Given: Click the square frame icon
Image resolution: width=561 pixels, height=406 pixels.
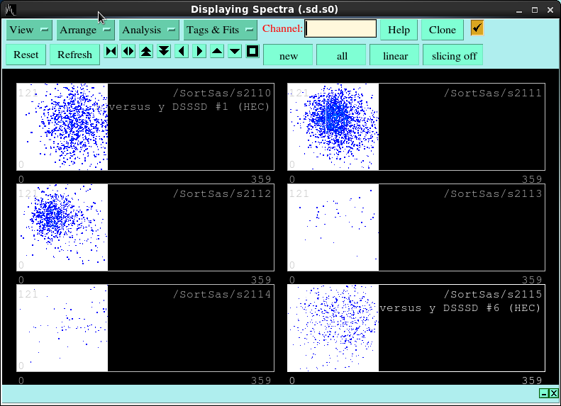Looking at the screenshot, I should pyautogui.click(x=252, y=52).
